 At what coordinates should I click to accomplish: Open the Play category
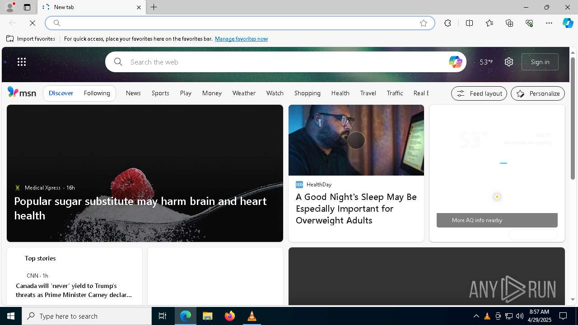[x=186, y=93]
